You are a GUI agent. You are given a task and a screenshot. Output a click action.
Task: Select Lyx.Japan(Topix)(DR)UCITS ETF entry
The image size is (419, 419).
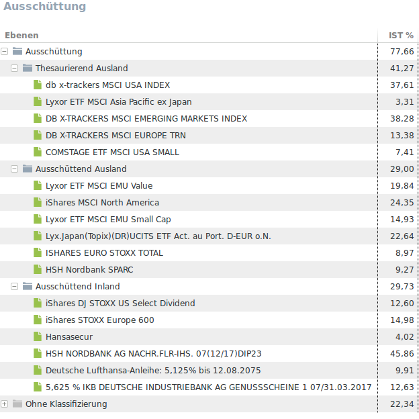(x=158, y=236)
